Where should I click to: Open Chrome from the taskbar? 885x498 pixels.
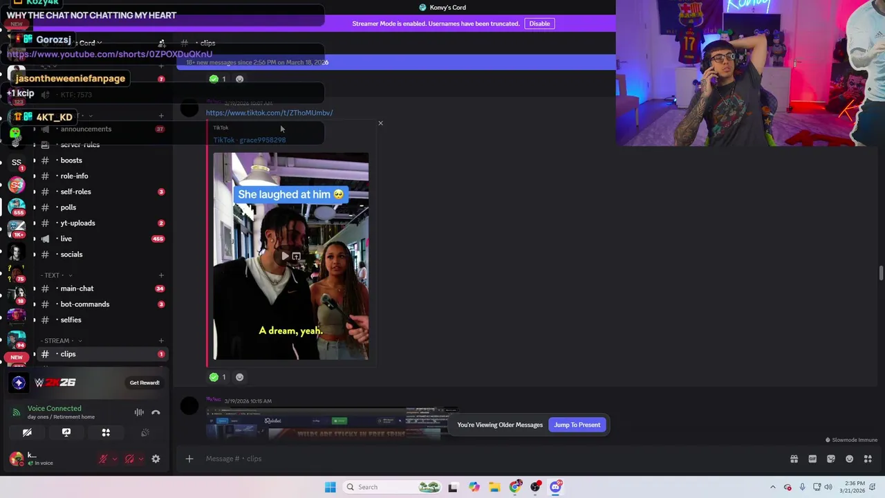(x=515, y=487)
